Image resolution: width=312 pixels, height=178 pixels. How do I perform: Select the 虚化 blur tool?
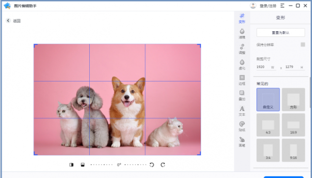tap(242, 65)
